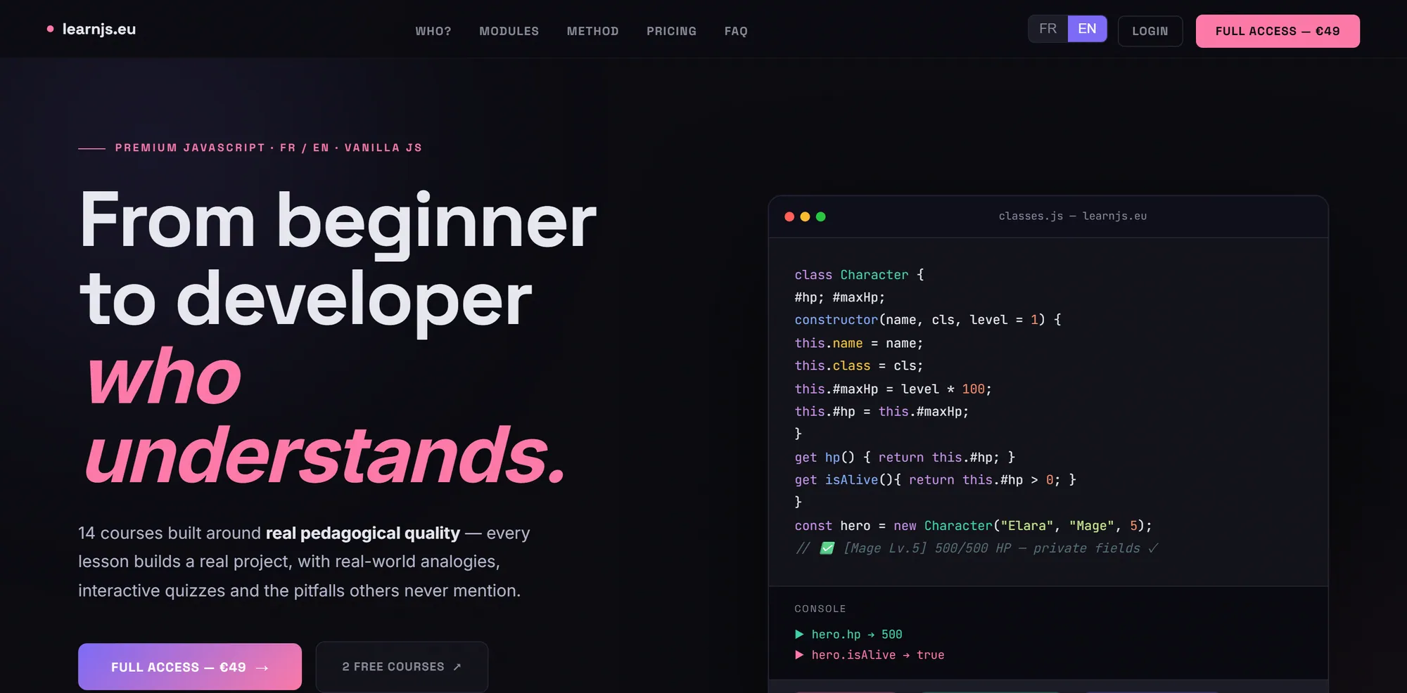
Task: Click the 'const hero = new Character' line
Action: coord(973,526)
